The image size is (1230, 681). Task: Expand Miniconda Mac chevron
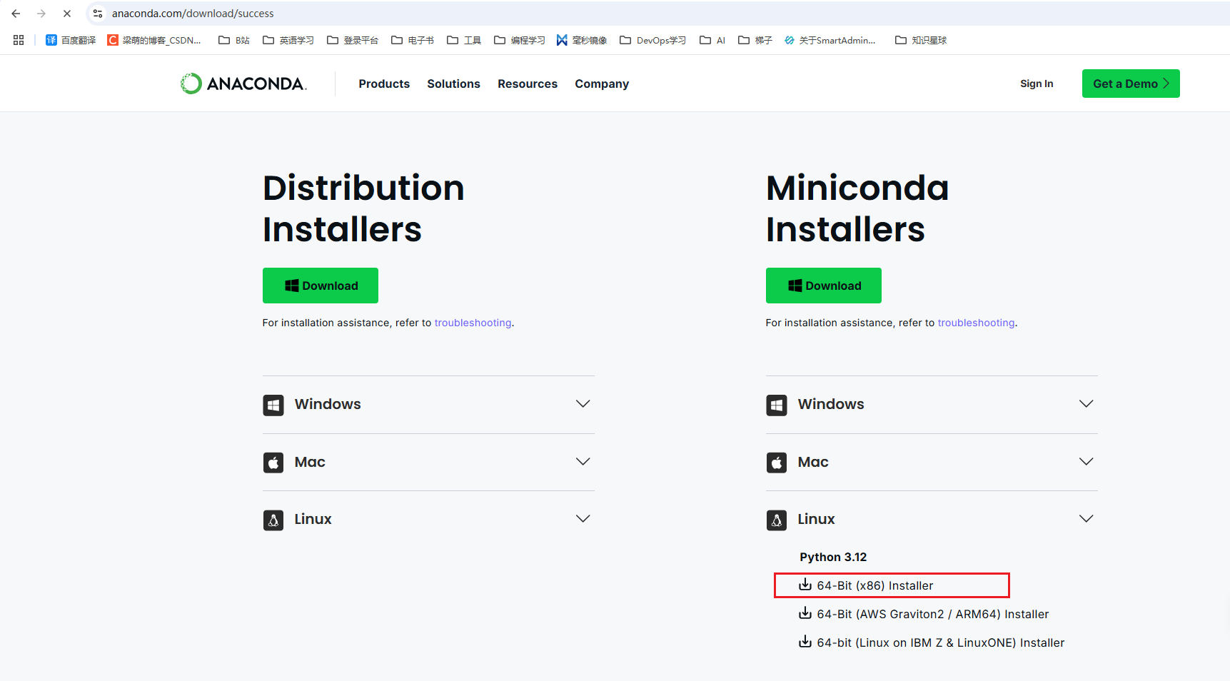[x=1087, y=462]
